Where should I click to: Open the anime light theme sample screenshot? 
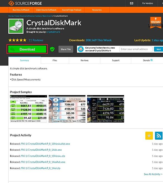point(67,109)
